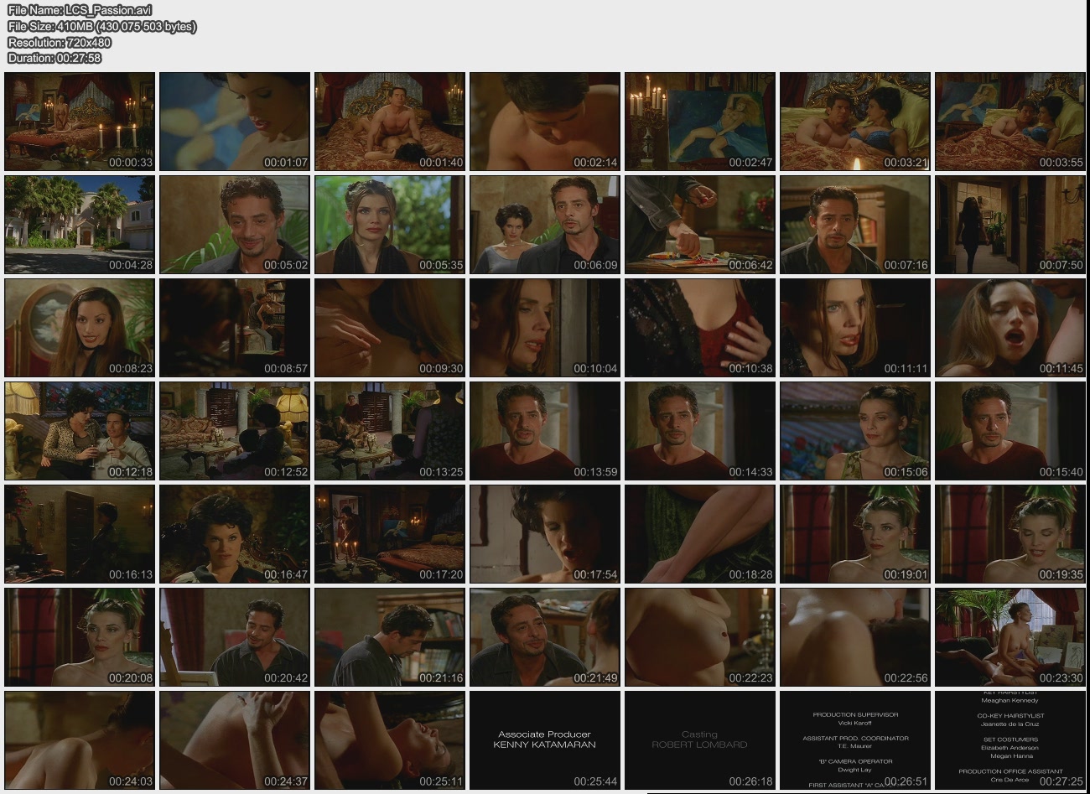This screenshot has width=1090, height=794.
Task: Select the credits frame at 00:27:25
Action: [x=1010, y=740]
